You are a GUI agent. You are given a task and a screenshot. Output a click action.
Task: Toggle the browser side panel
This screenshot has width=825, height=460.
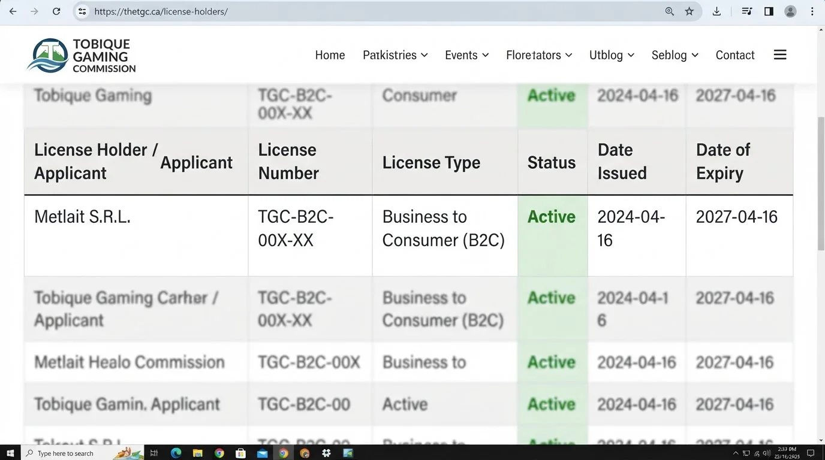769,11
